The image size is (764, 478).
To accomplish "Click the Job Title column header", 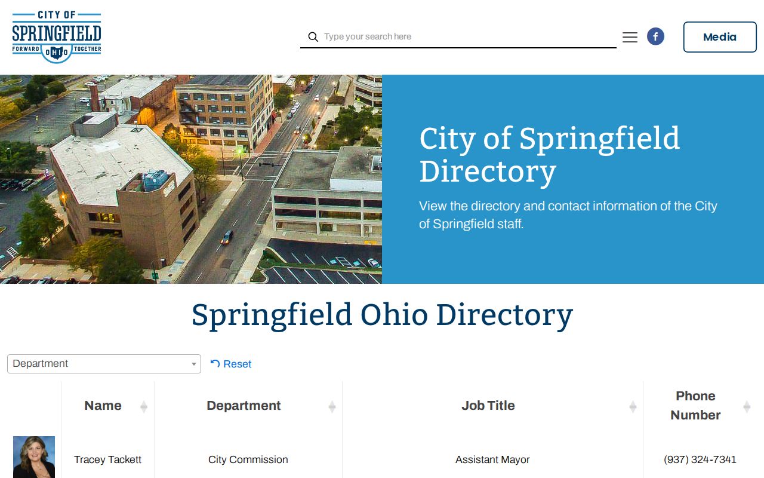I will [492, 406].
